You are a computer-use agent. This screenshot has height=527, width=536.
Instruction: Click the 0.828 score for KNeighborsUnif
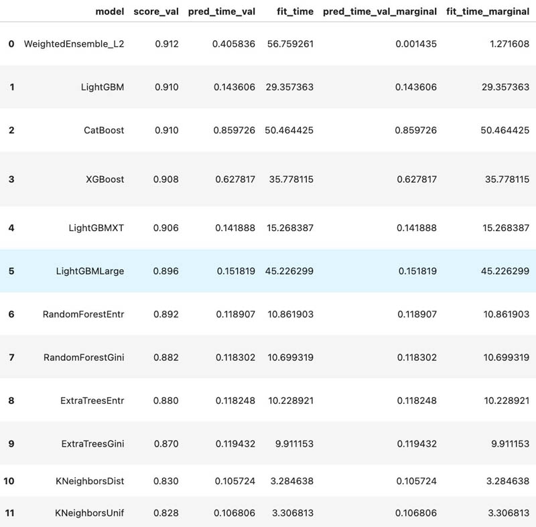[x=166, y=513]
